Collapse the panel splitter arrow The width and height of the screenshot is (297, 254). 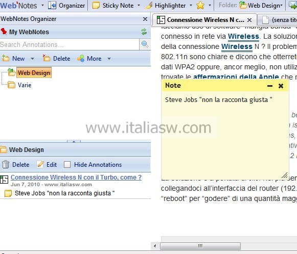74,141
